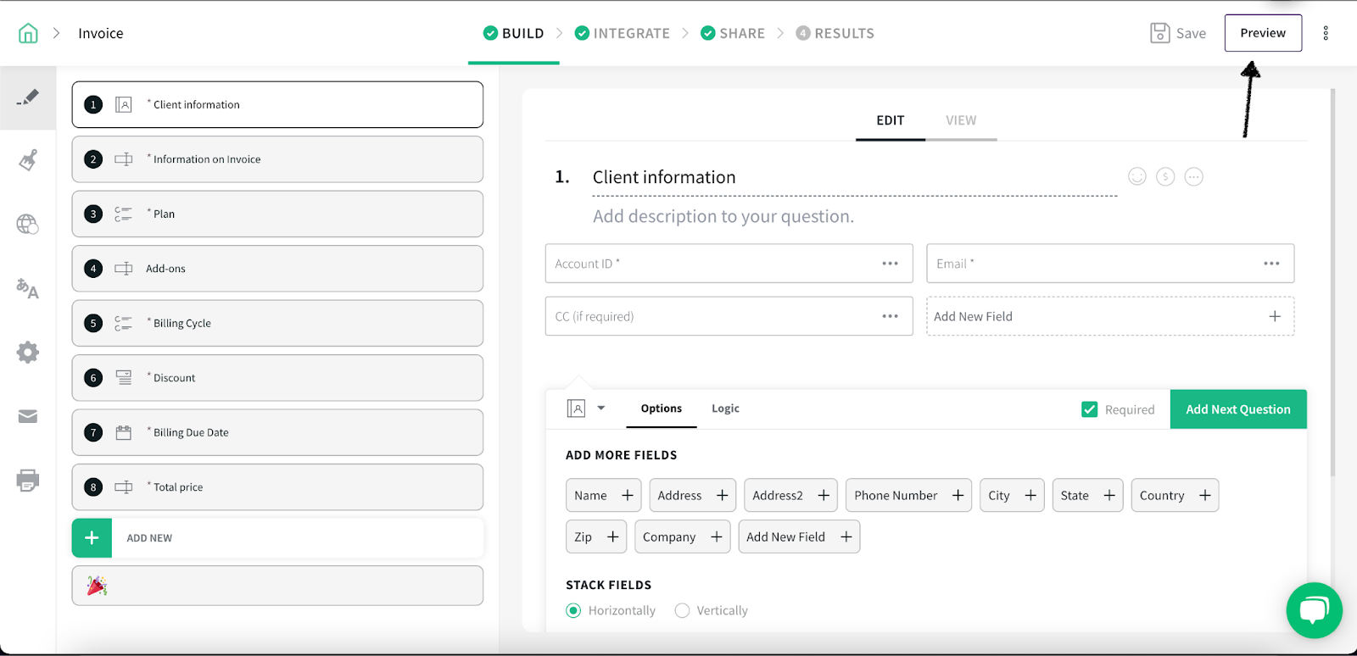Click the Email input field
The height and width of the screenshot is (656, 1357).
(x=1110, y=264)
